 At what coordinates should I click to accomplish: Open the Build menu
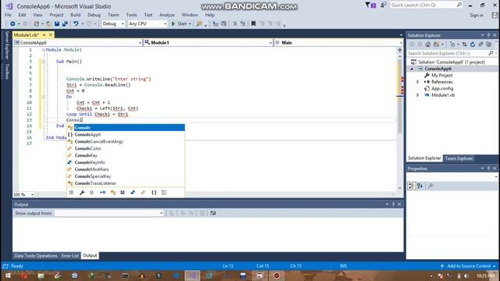(75, 15)
